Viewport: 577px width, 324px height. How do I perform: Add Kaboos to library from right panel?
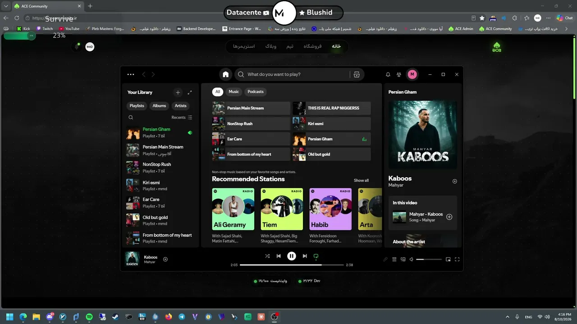coord(454,181)
